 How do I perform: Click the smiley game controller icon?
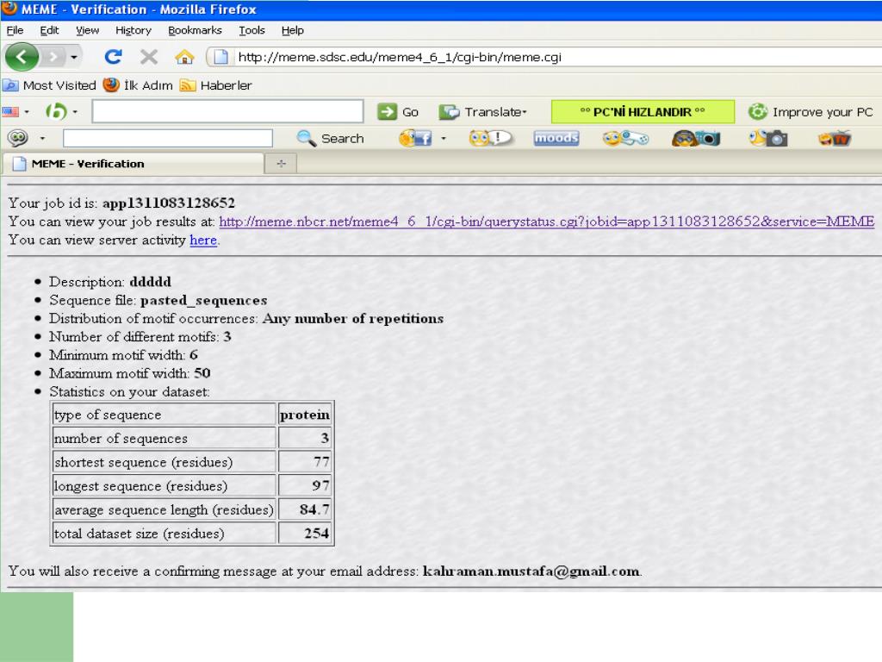pos(625,138)
